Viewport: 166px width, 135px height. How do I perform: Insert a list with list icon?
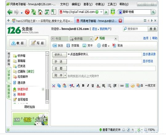tap(109, 86)
